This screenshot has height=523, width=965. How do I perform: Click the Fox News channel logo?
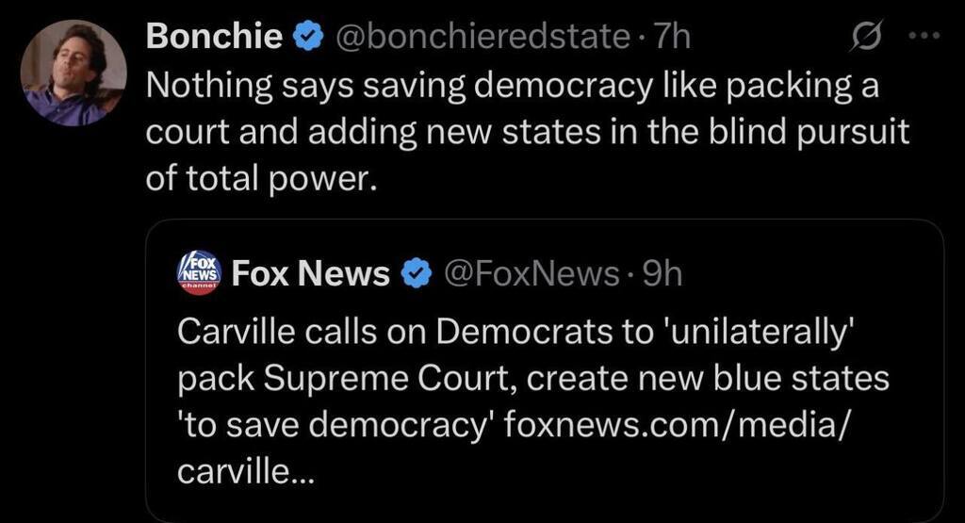[x=199, y=272]
